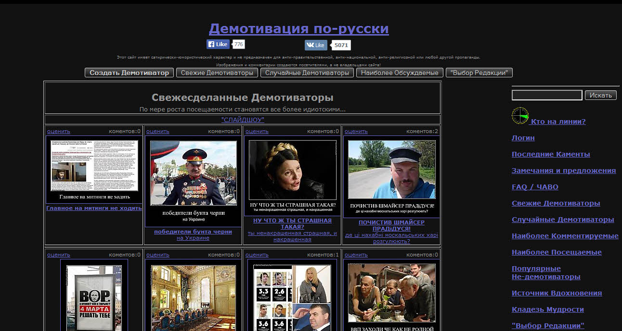Click "оценить" above "победители бунта черни"

158,131
